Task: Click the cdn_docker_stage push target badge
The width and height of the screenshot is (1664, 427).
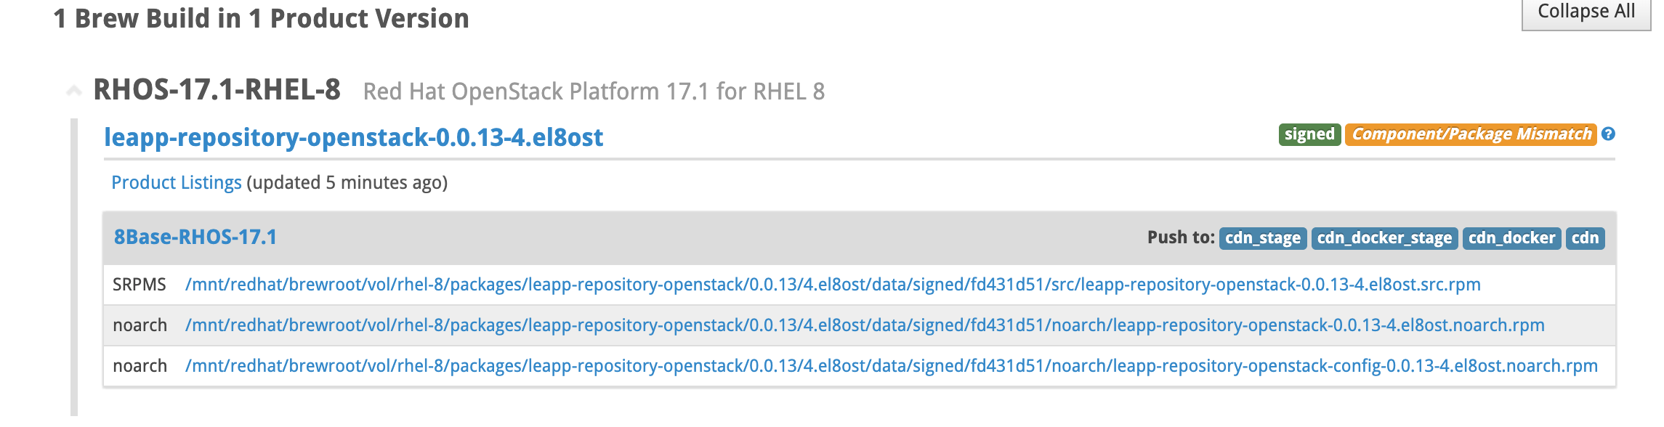Action: pos(1384,238)
